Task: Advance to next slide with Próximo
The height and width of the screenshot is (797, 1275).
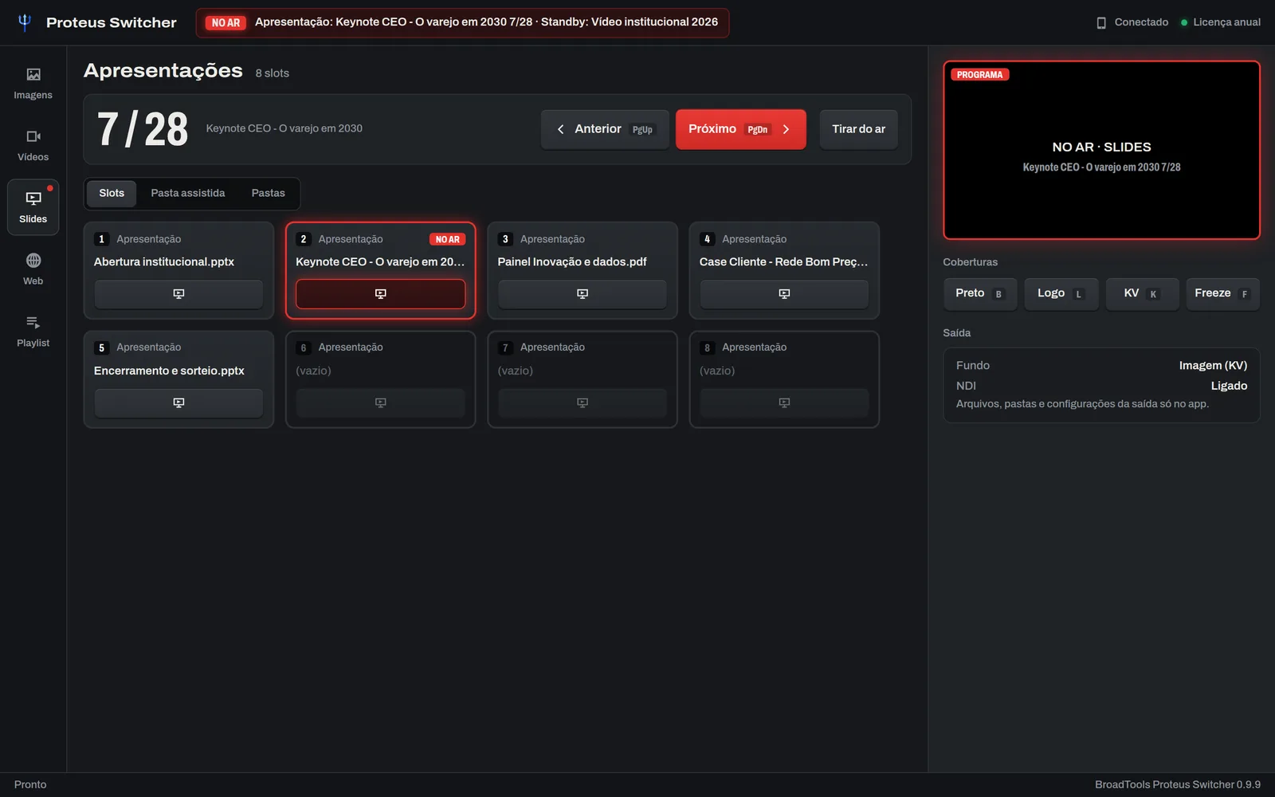Action: (740, 129)
